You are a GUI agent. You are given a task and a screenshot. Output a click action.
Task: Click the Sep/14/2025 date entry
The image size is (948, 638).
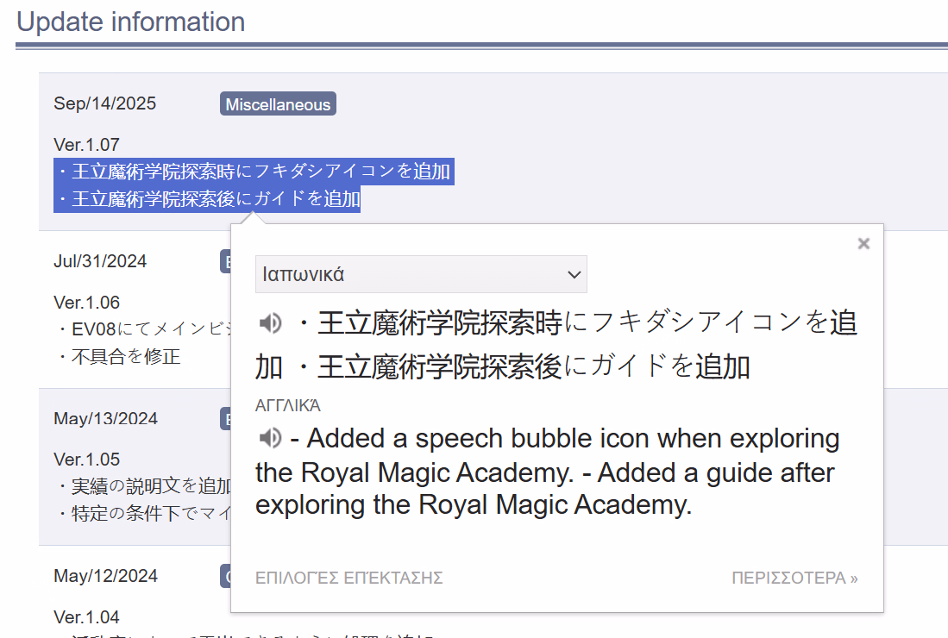pos(105,104)
